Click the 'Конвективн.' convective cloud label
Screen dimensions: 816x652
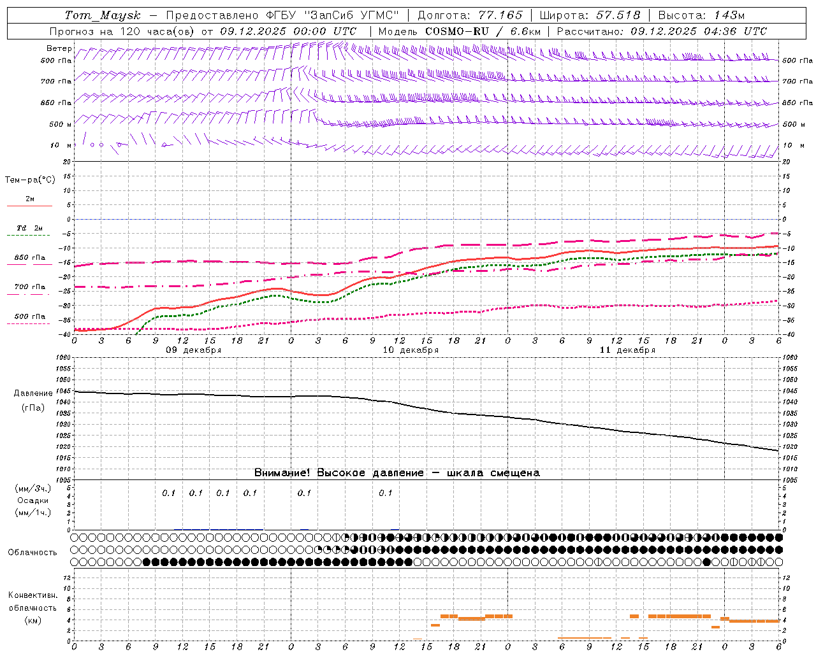33,595
